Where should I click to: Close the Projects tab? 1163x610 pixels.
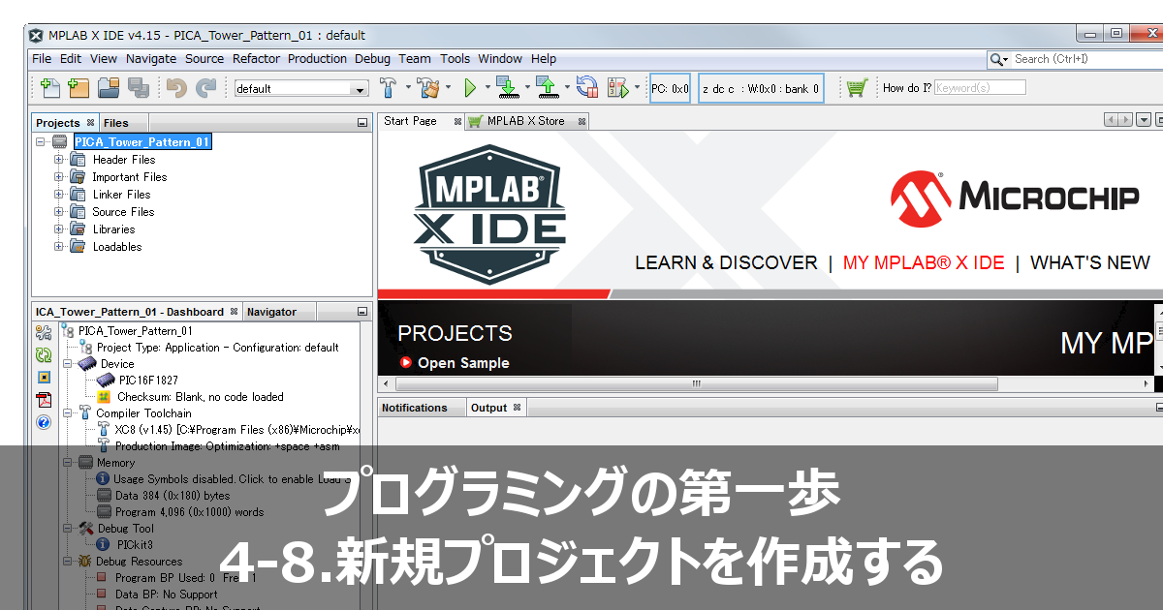[90, 123]
